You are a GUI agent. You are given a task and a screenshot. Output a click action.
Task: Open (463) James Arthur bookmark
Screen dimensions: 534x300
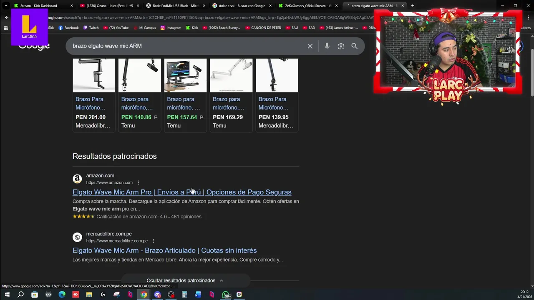(x=338, y=28)
